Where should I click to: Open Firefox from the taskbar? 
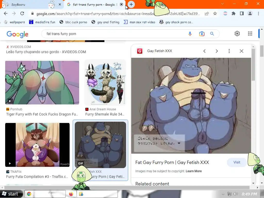pyautogui.click(x=71, y=194)
